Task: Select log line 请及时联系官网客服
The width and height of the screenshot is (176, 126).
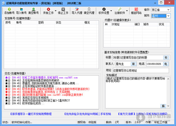Action: tap(44, 95)
